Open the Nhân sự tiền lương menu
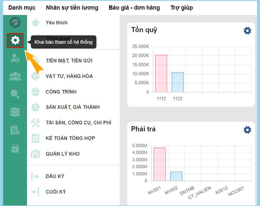 pyautogui.click(x=72, y=7)
